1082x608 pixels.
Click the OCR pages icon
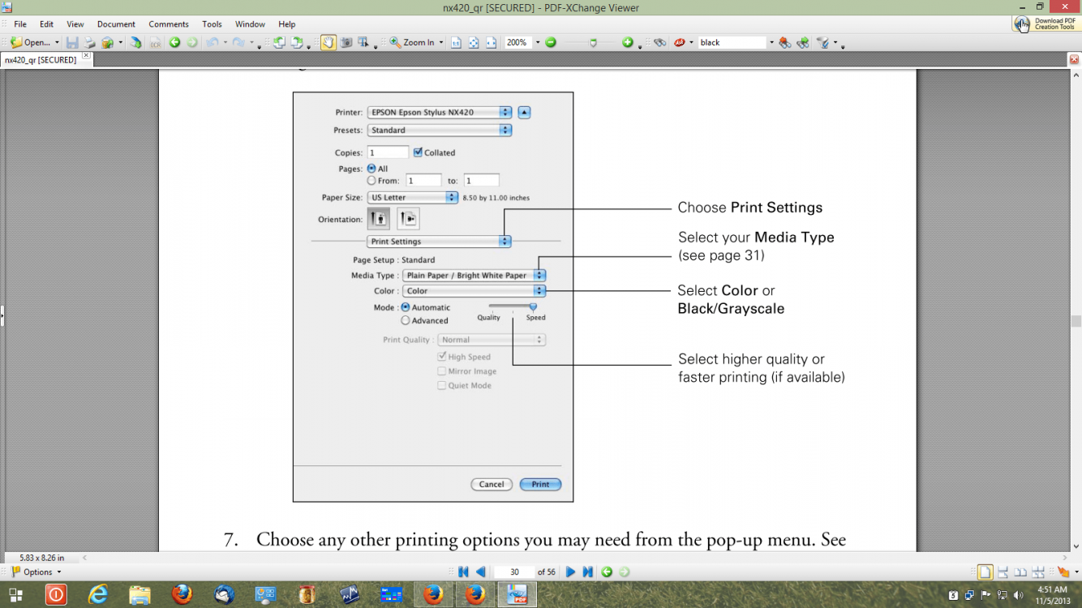coord(155,42)
